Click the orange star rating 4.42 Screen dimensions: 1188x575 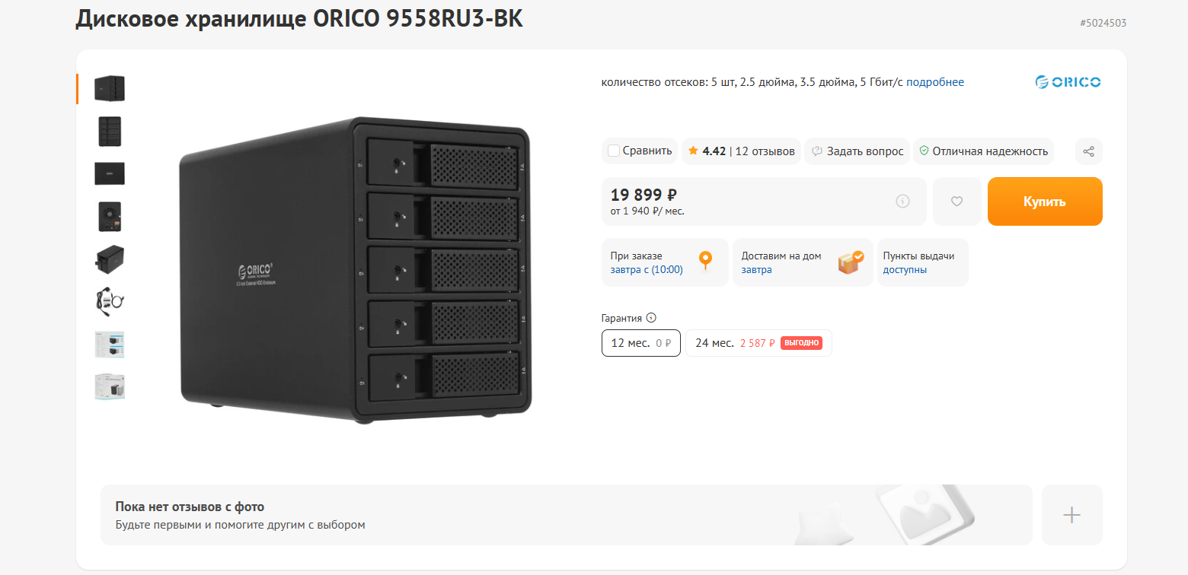(693, 151)
